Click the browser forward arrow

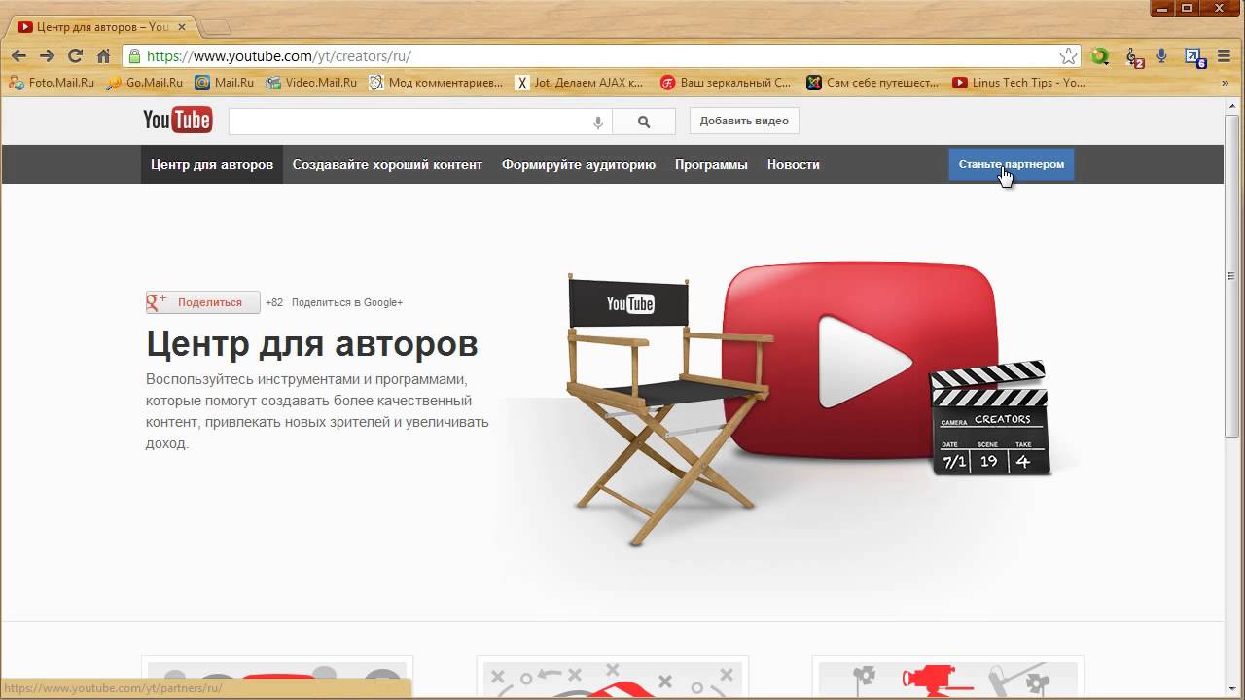[47, 56]
